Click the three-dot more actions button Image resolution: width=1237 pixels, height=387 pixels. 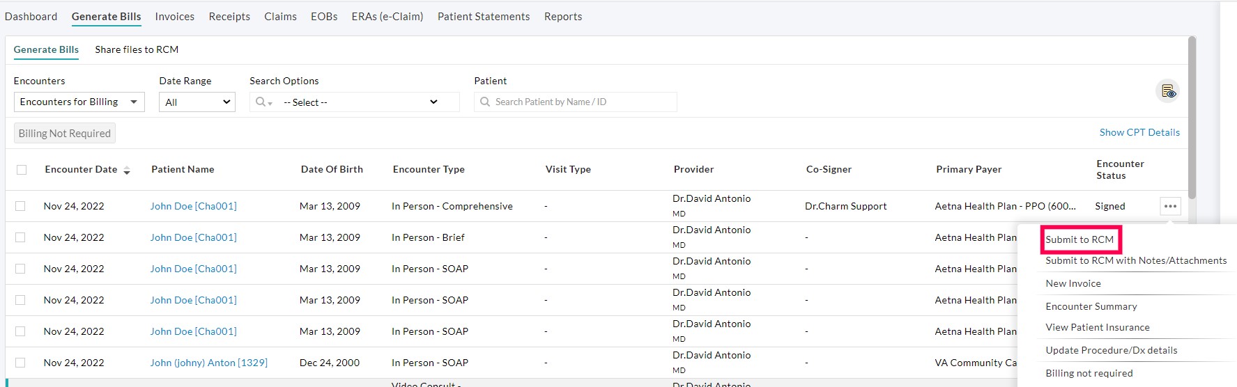pyautogui.click(x=1170, y=206)
